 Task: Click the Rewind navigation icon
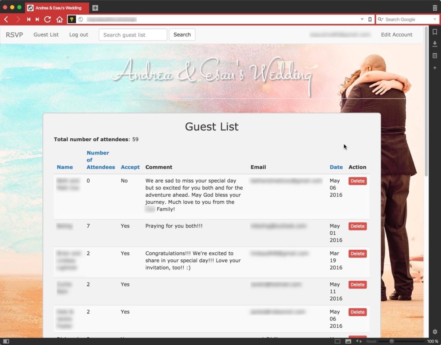click(29, 19)
